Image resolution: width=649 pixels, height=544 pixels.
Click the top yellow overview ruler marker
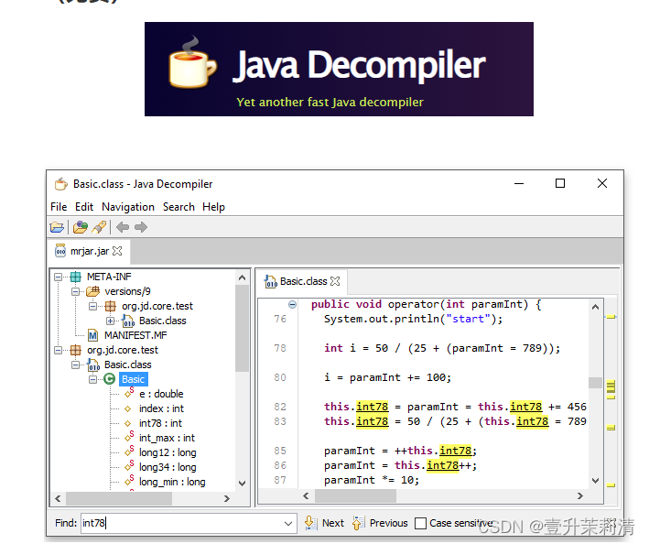611,317
